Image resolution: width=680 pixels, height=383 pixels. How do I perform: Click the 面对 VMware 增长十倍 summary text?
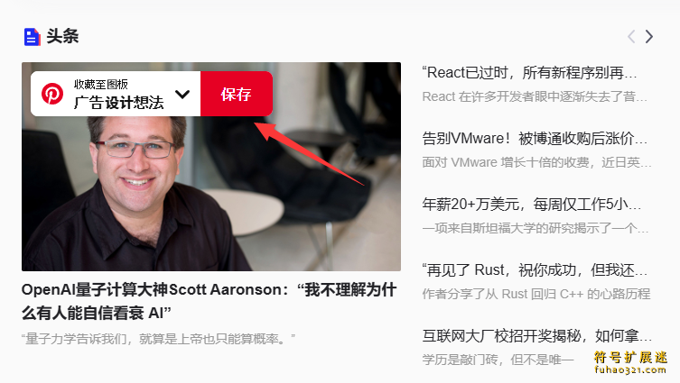pos(537,162)
